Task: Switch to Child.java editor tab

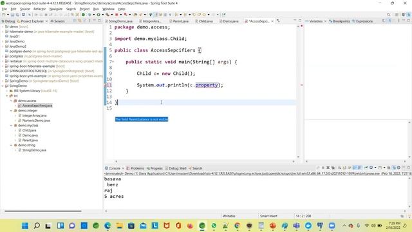Action: pos(204,21)
